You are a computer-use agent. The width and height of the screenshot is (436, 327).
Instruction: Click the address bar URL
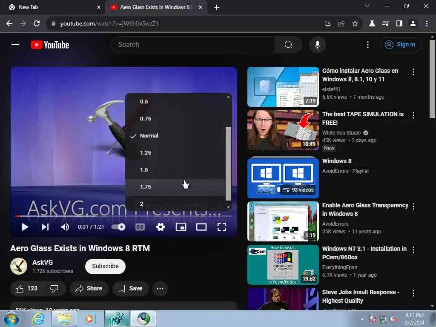[109, 24]
